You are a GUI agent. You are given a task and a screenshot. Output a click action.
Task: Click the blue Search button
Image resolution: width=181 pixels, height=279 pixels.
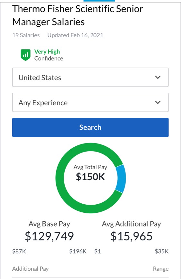(90, 127)
